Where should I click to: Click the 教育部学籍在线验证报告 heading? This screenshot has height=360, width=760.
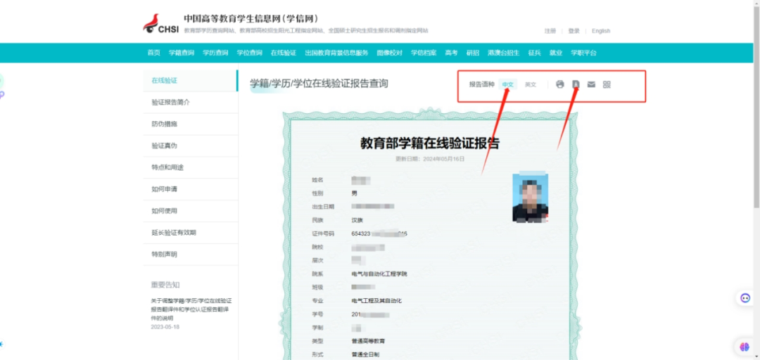(x=430, y=143)
